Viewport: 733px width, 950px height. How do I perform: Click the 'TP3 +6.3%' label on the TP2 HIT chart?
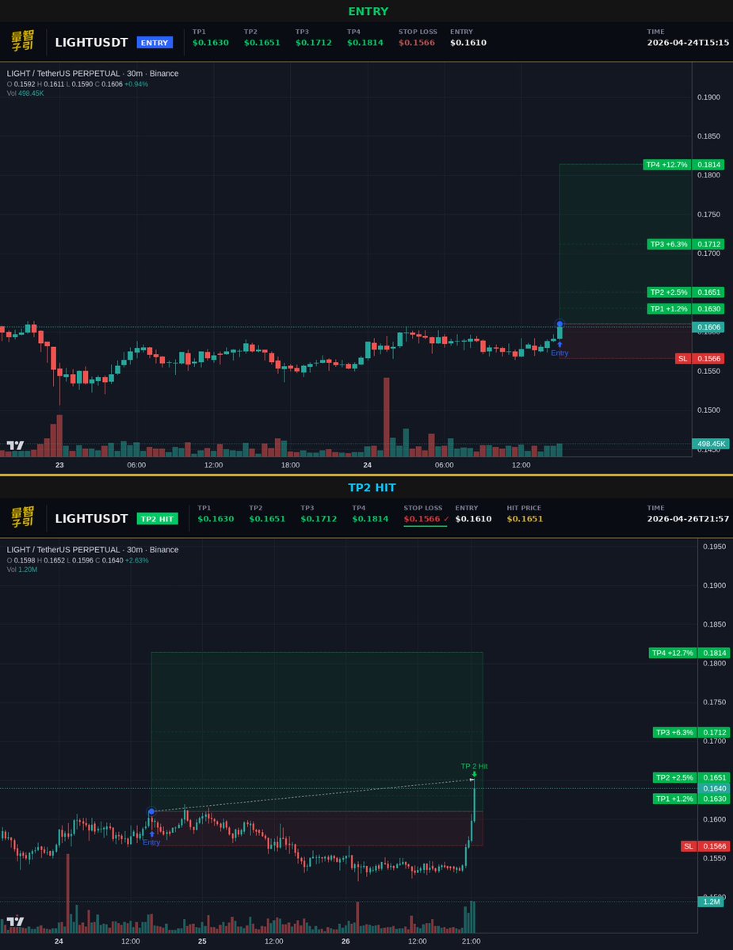coord(675,732)
